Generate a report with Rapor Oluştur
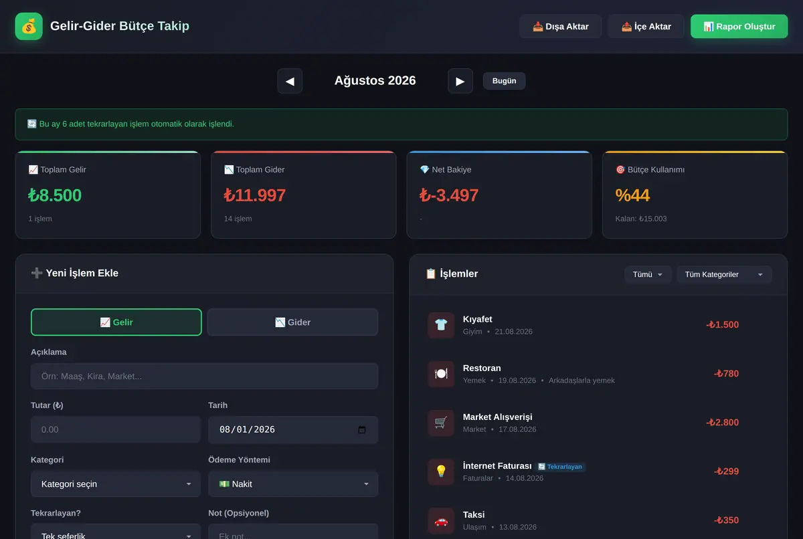This screenshot has width=803, height=539. [739, 27]
